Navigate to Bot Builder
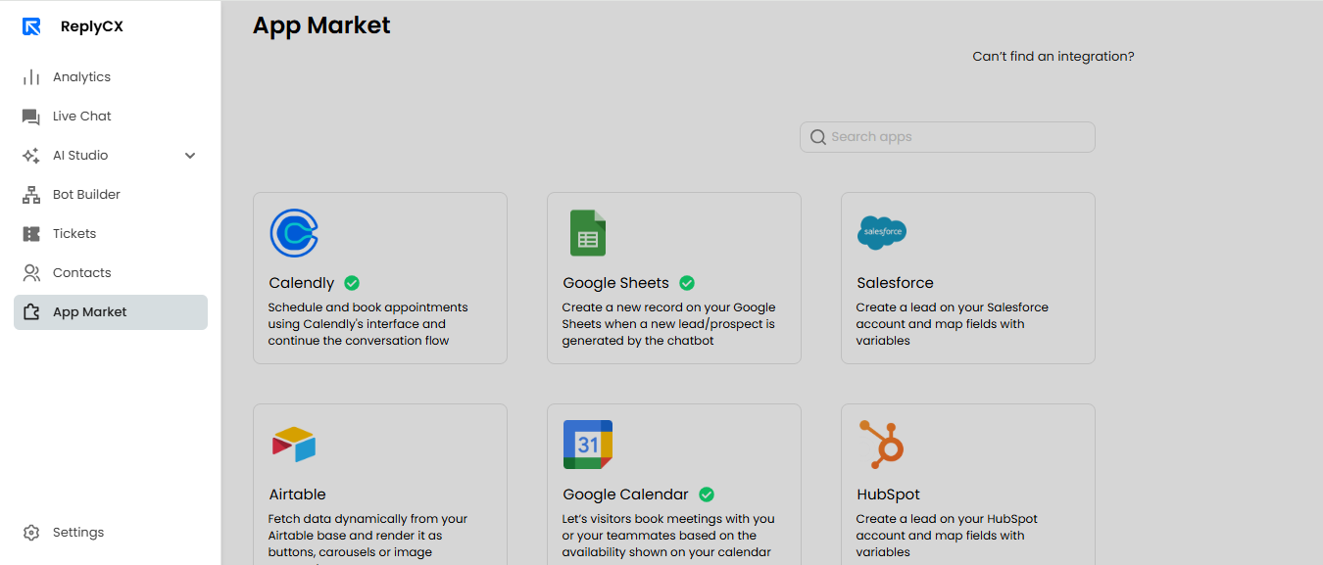Screen dimensions: 1323x565 pyautogui.click(x=111, y=195)
